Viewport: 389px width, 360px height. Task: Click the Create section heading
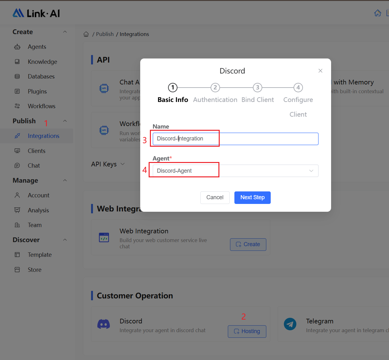[23, 32]
